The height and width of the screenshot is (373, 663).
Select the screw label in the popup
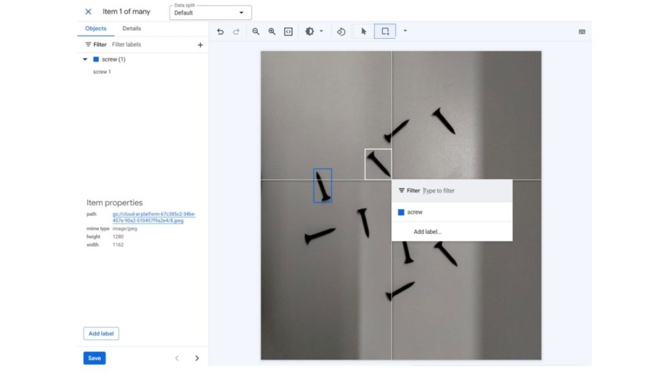(x=413, y=212)
